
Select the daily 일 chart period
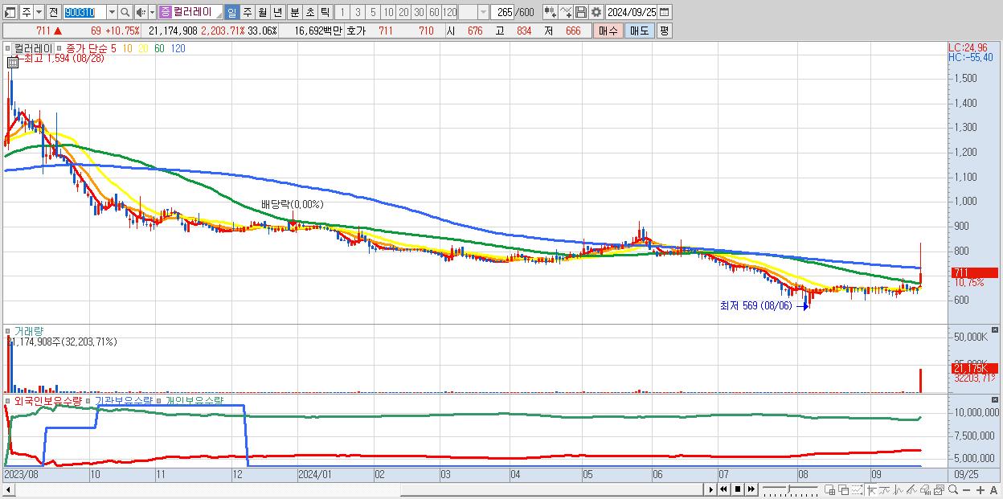(x=232, y=12)
